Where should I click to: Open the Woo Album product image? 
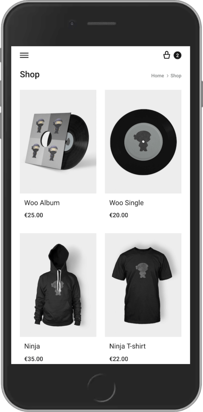(x=58, y=142)
